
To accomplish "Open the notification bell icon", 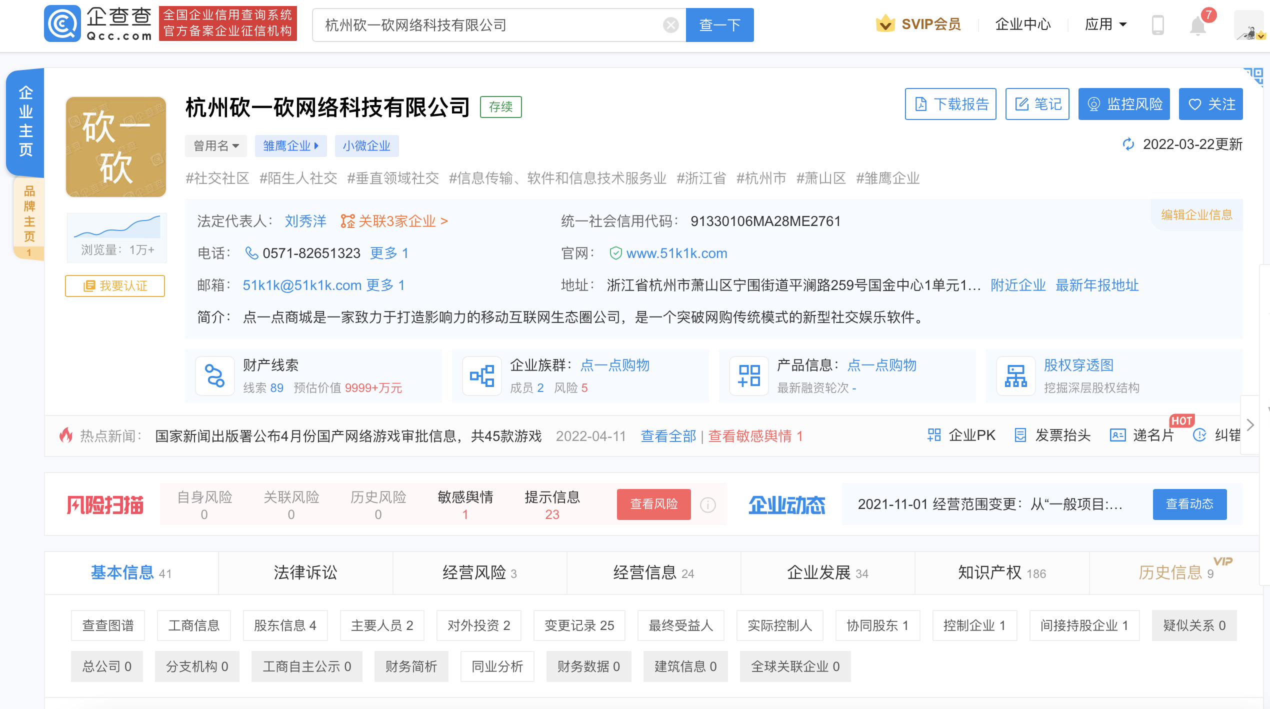I will [1198, 25].
